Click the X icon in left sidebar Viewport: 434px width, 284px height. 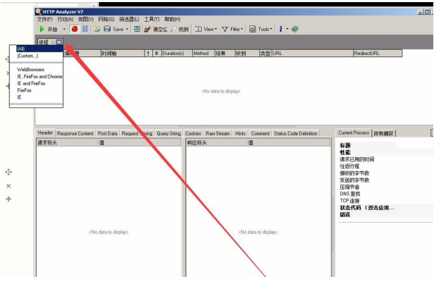pyautogui.click(x=8, y=186)
